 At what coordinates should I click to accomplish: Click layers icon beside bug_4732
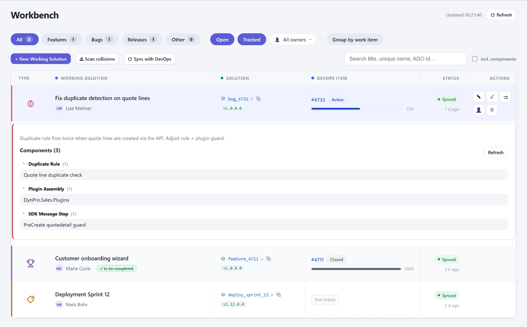pyautogui.click(x=223, y=99)
